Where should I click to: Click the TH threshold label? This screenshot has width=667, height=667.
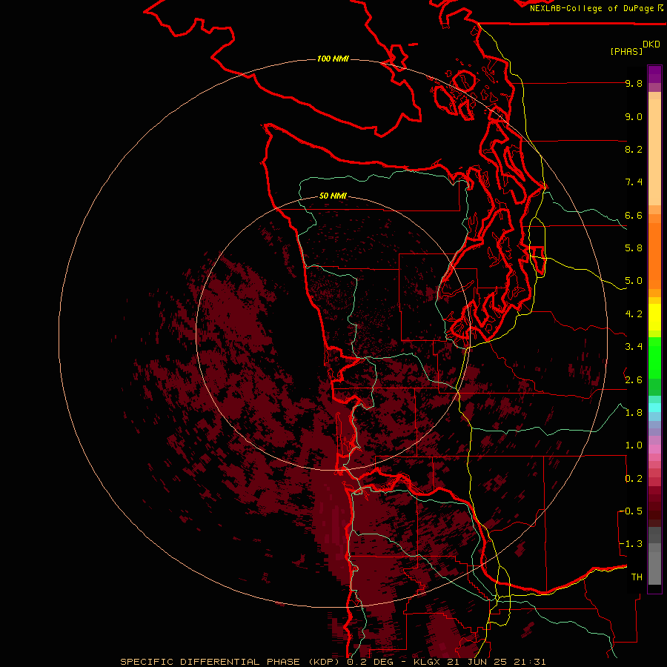coord(637,577)
